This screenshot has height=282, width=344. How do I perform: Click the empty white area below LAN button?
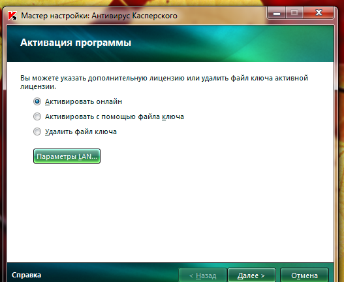(170, 211)
